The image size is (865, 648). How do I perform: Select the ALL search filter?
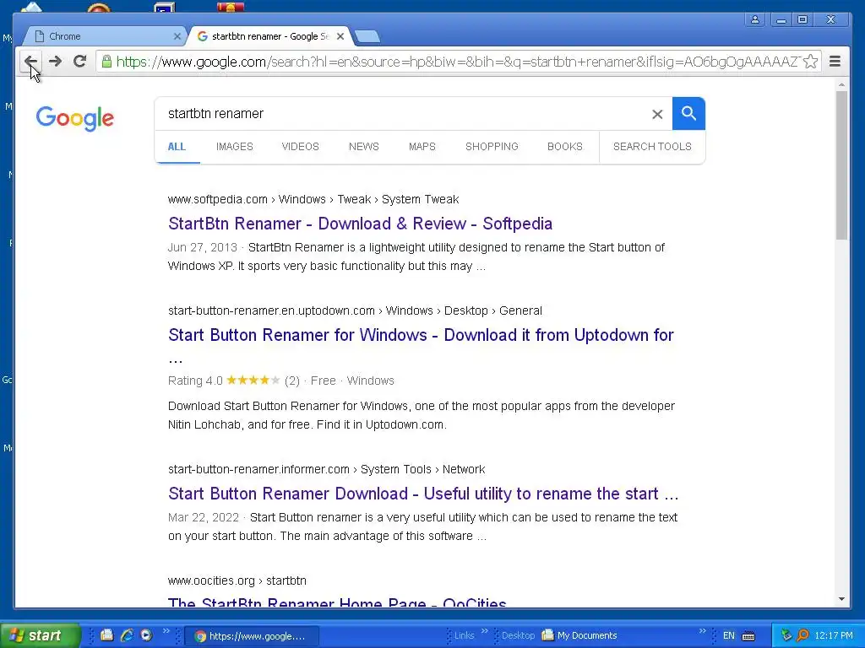pyautogui.click(x=177, y=147)
